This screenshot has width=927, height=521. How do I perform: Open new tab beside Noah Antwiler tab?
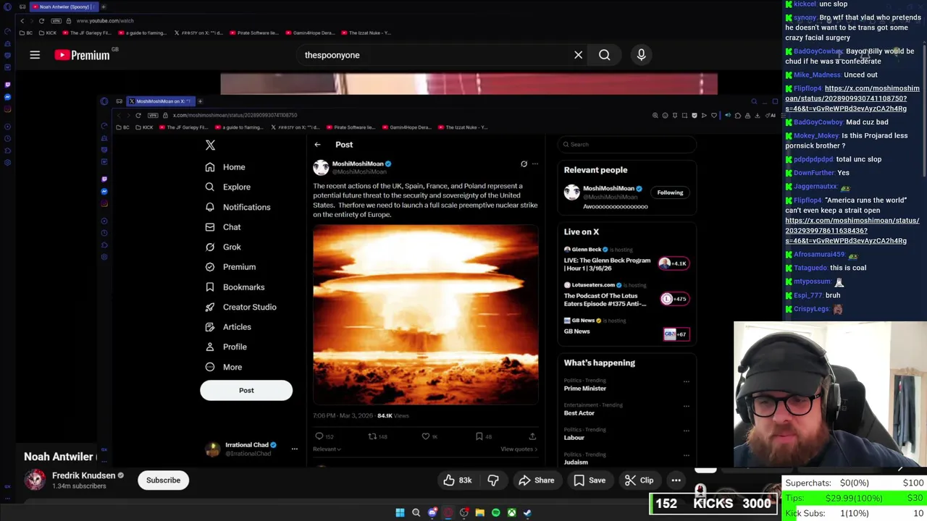(x=103, y=7)
